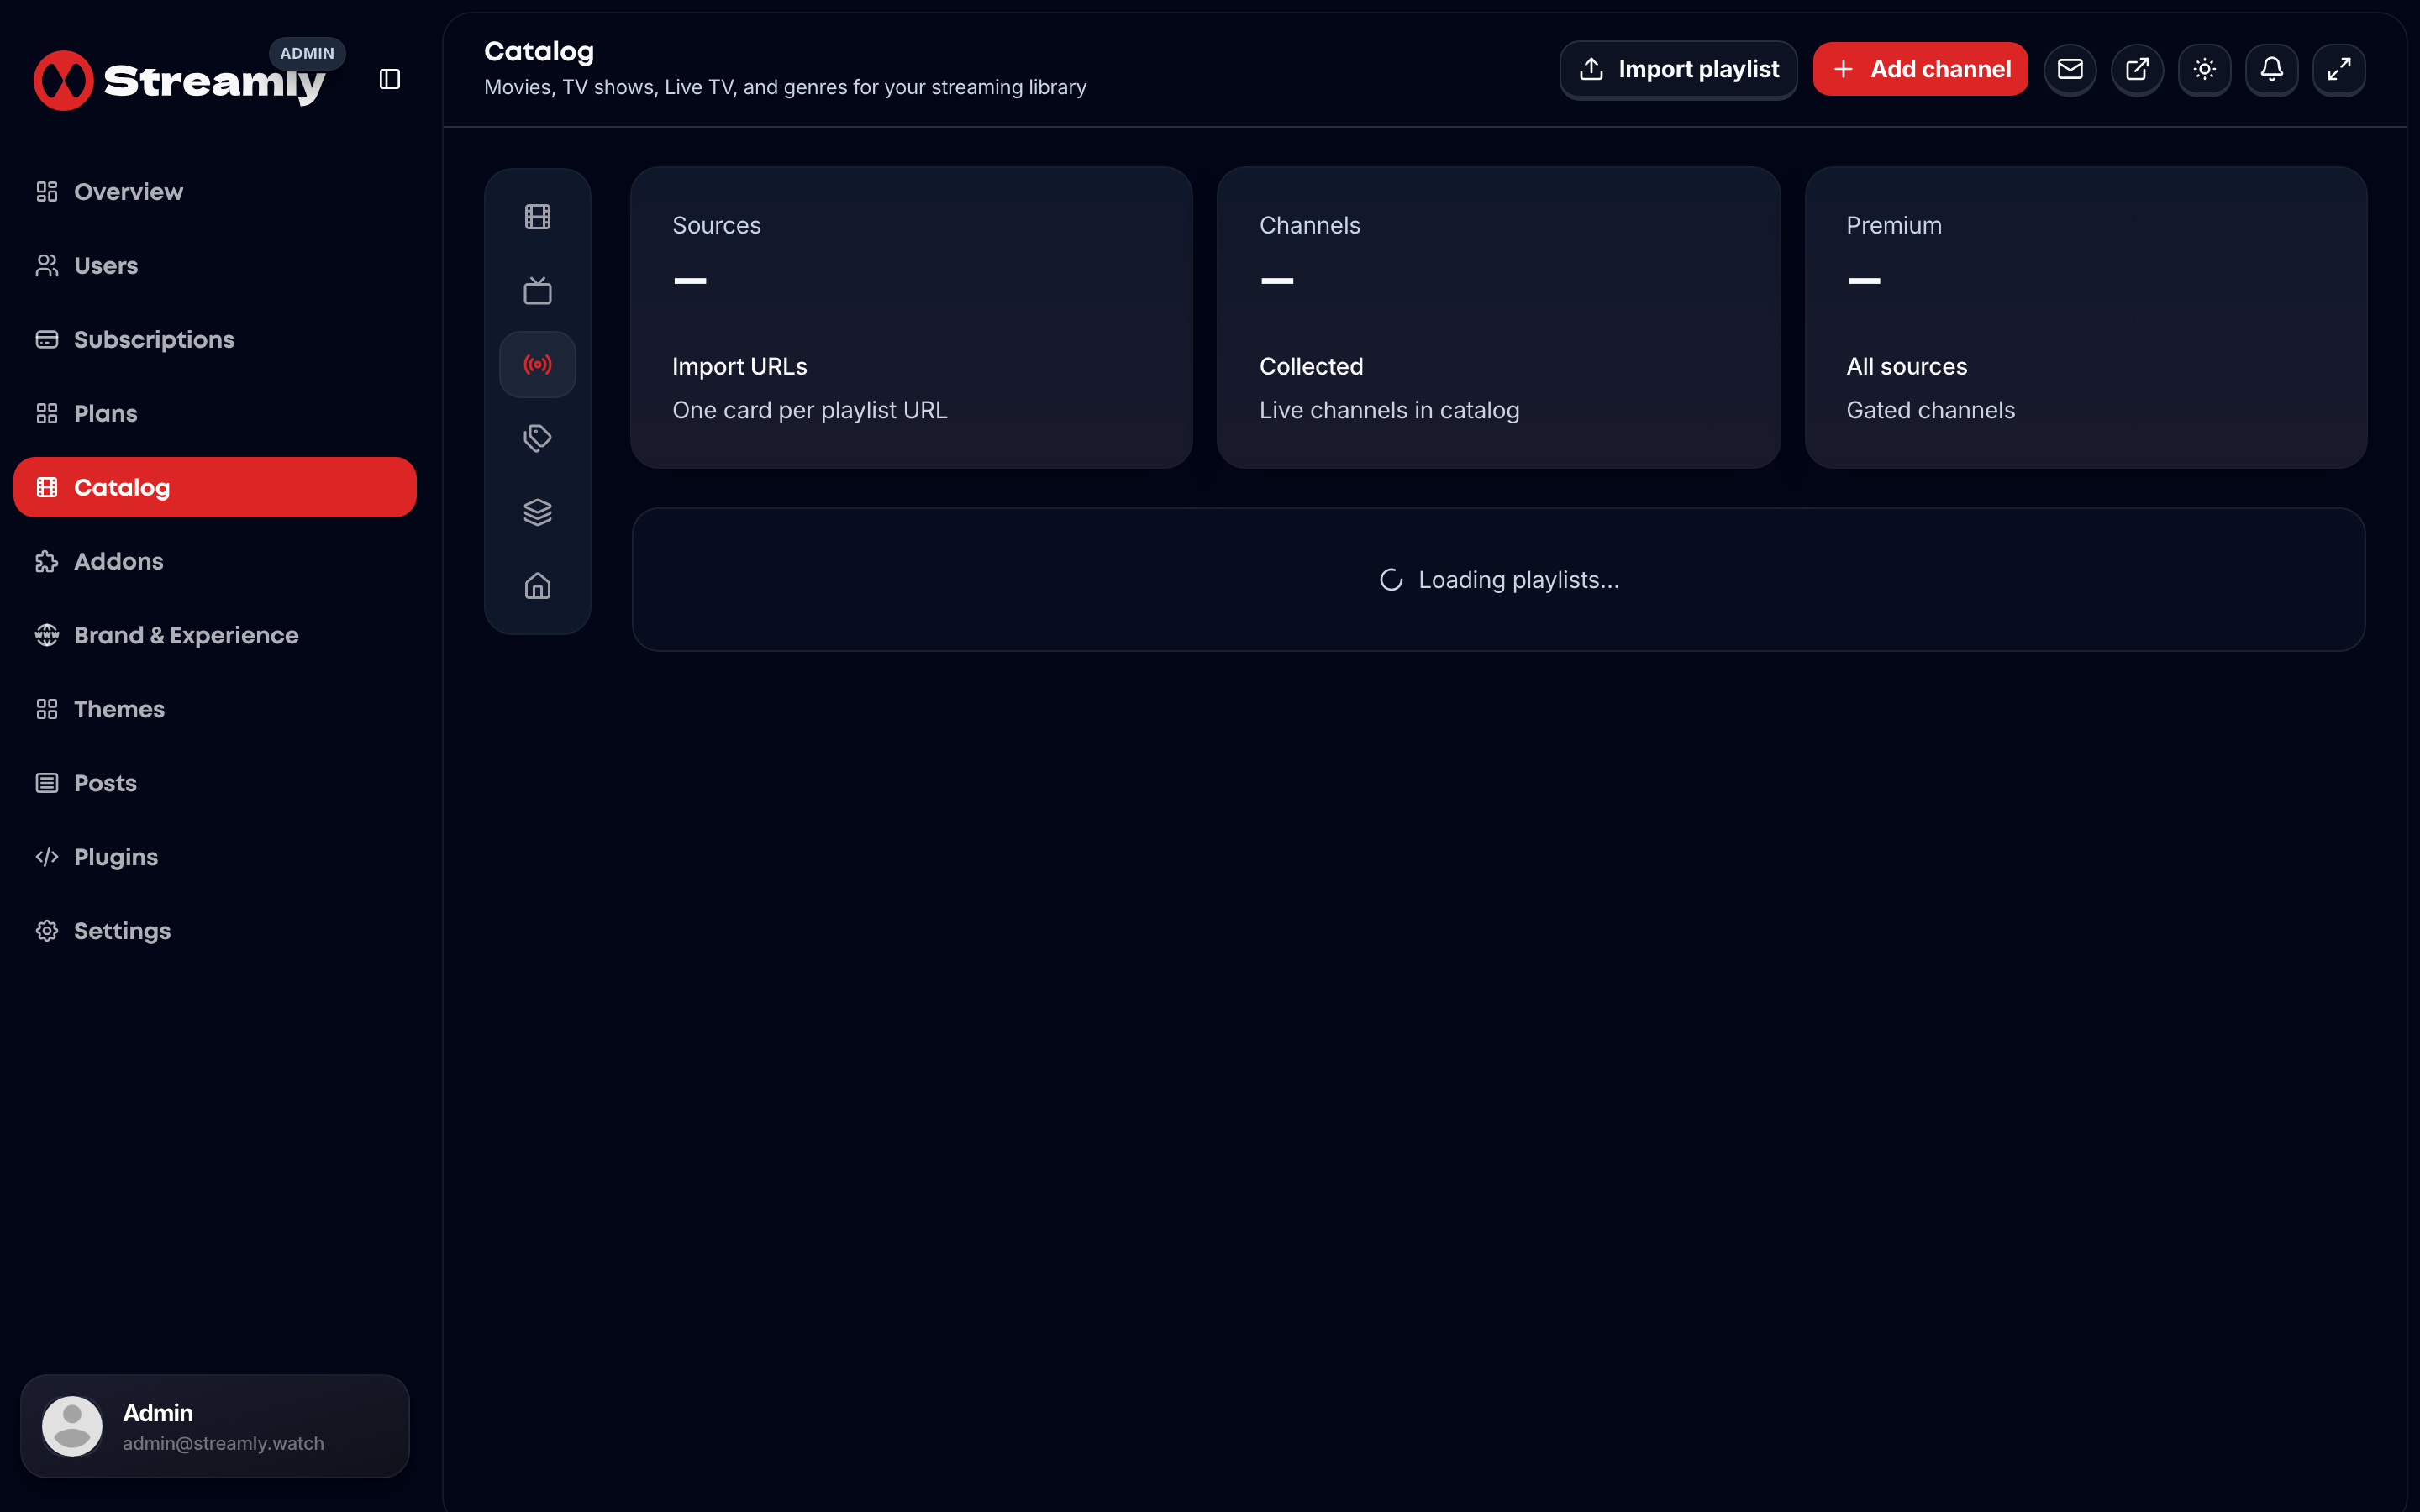2420x1512 pixels.
Task: Open the Plugins page
Action: click(x=215, y=857)
